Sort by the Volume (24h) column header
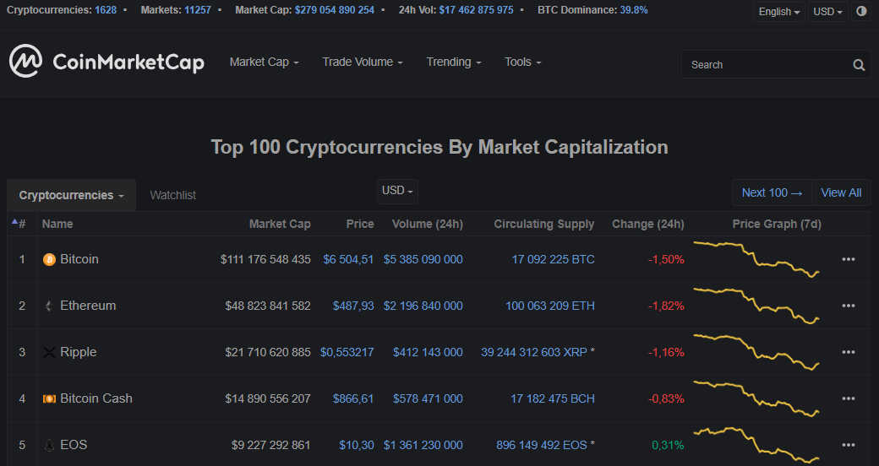The image size is (879, 466). click(x=427, y=224)
